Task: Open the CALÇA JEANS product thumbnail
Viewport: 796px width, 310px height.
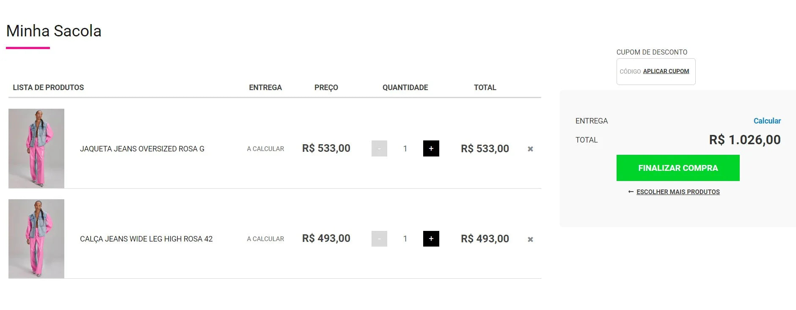Action: (x=36, y=238)
